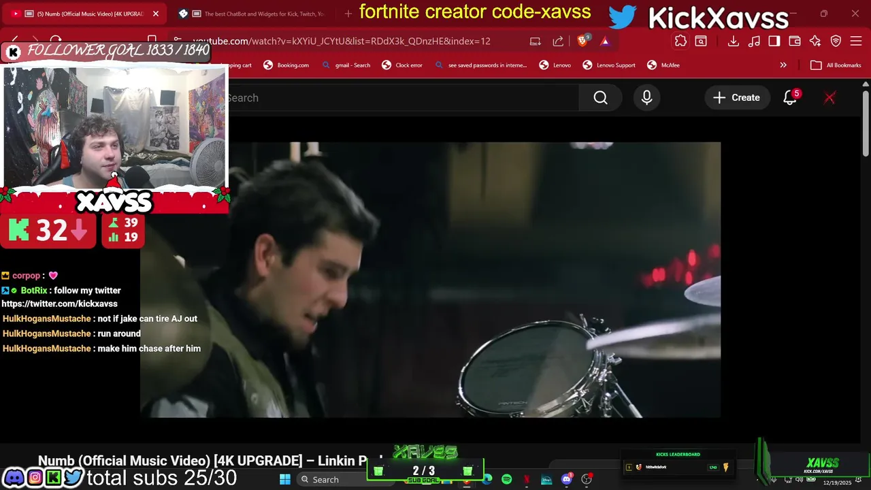This screenshot has height=490, width=871.
Task: Show more bookmarks via double chevron
Action: coord(783,65)
